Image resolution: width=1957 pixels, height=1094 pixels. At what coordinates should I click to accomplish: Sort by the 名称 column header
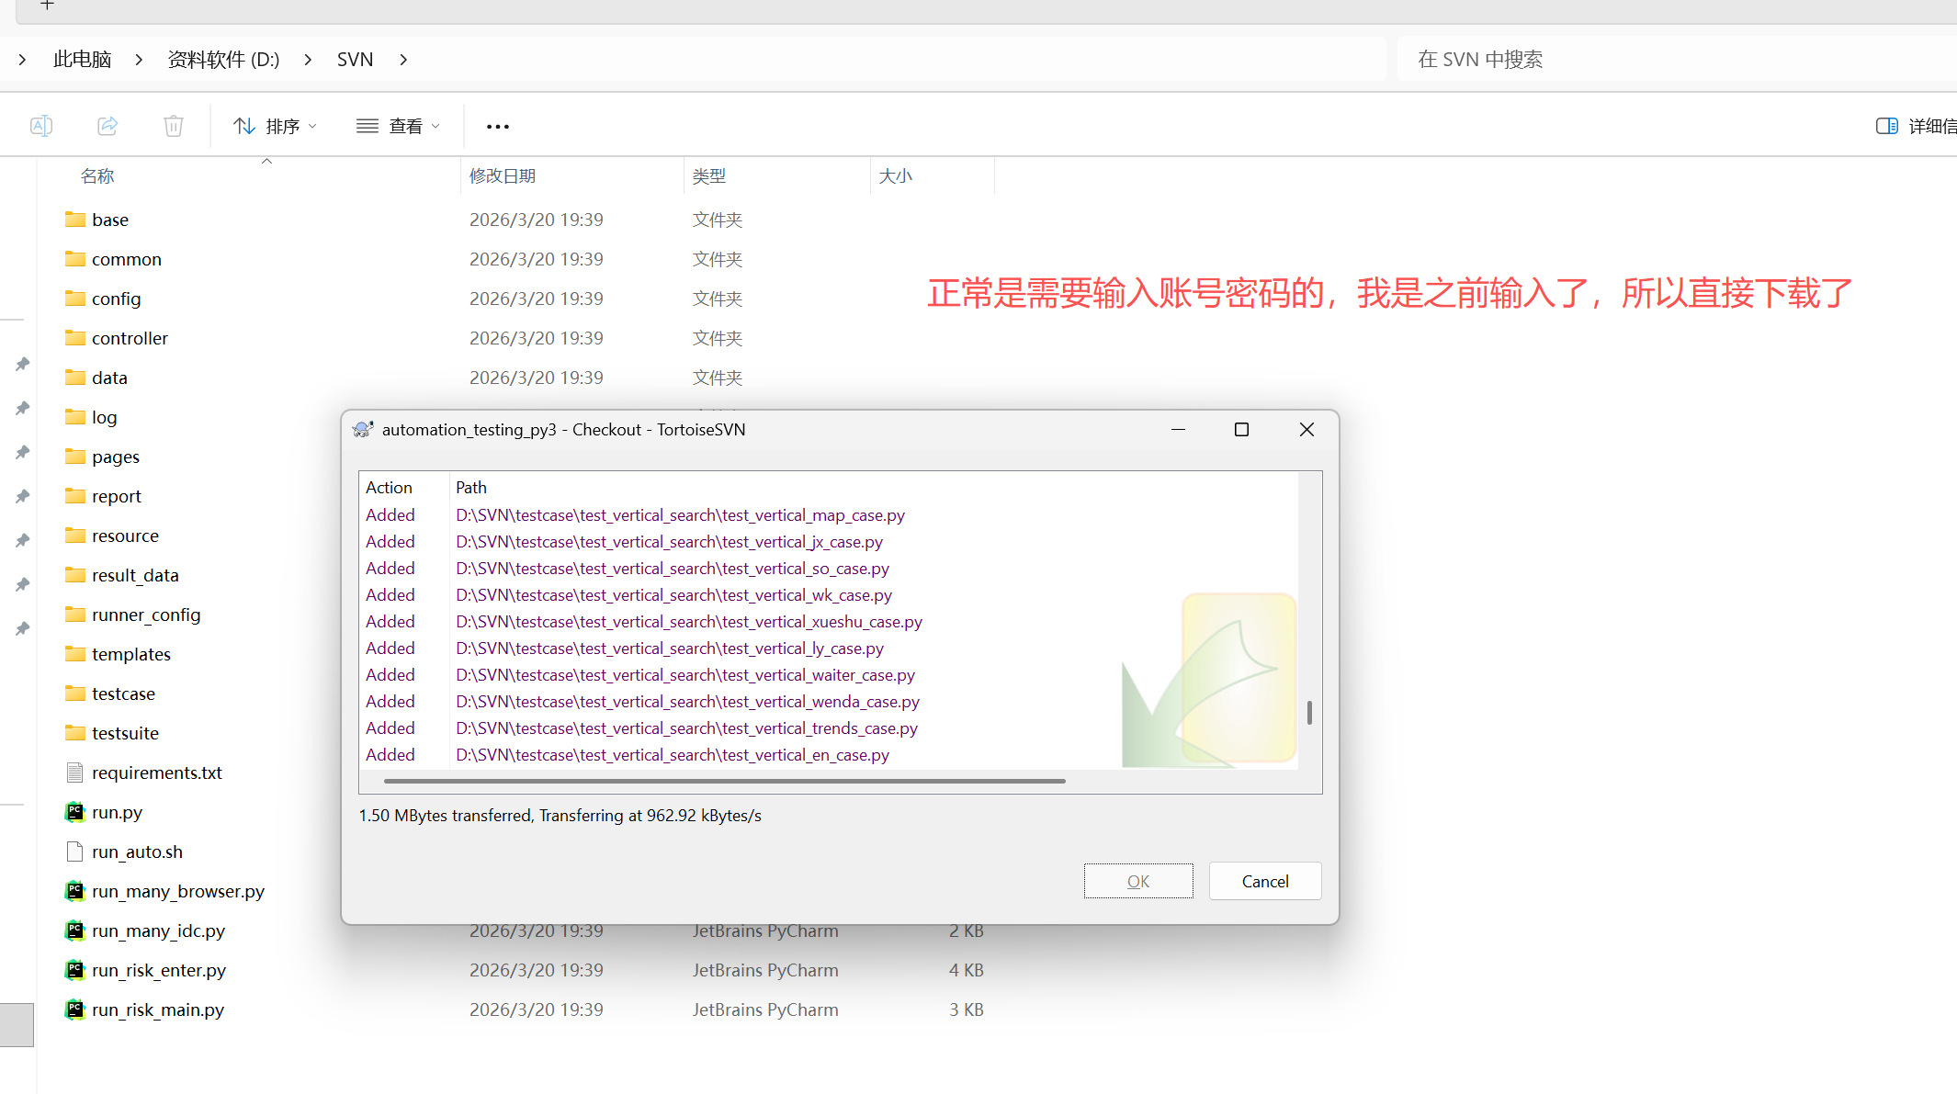97,175
